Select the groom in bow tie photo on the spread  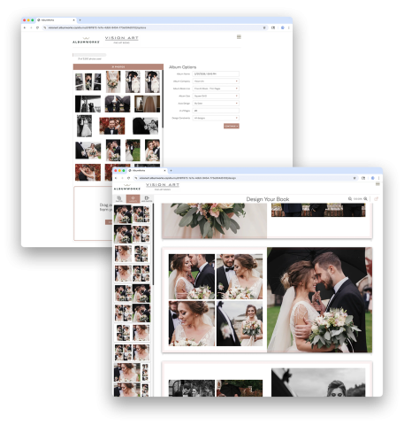coord(240,276)
